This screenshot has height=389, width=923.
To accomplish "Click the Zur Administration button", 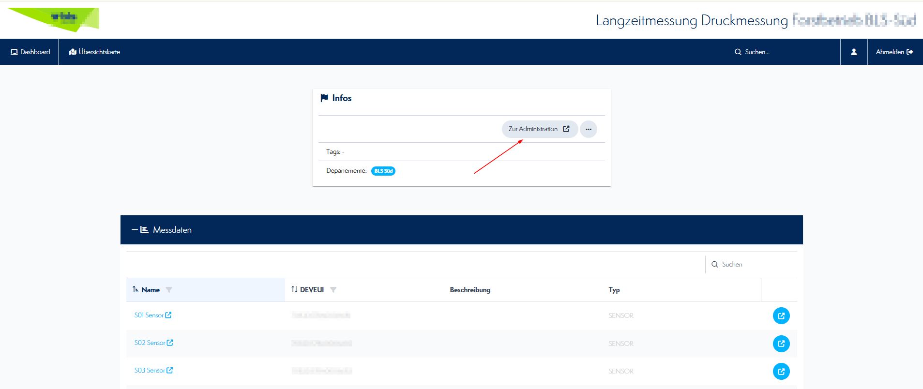I will click(x=539, y=129).
